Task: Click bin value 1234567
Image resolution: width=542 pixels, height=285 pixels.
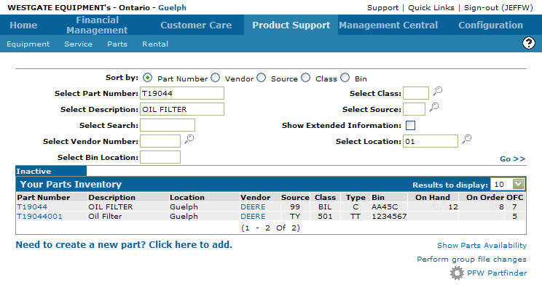Action: click(389, 217)
